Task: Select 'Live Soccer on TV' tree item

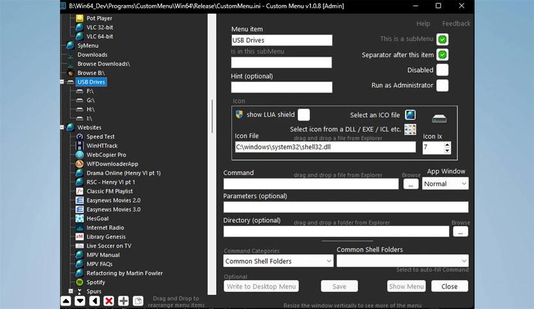Action: point(109,246)
